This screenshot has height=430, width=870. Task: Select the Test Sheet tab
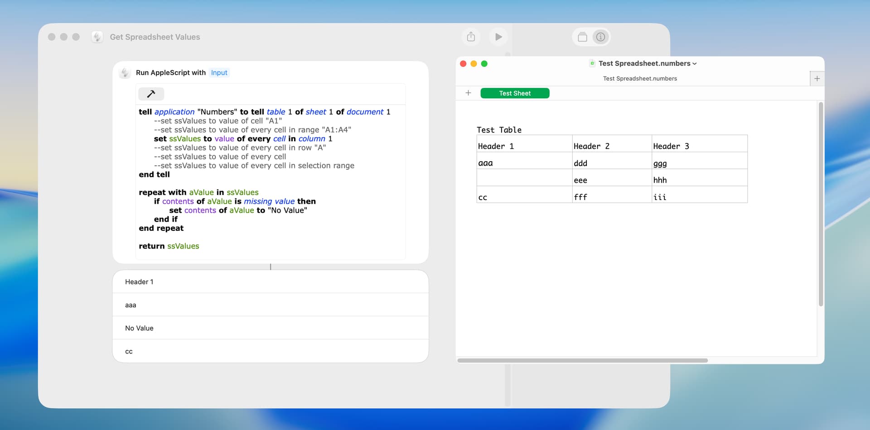pos(515,93)
